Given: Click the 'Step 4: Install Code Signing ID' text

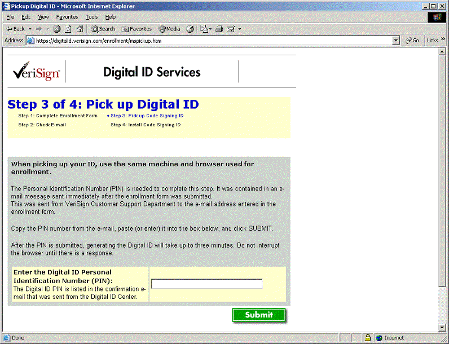Looking at the screenshot, I should (x=146, y=125).
